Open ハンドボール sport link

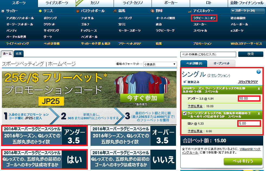[x=89, y=37]
